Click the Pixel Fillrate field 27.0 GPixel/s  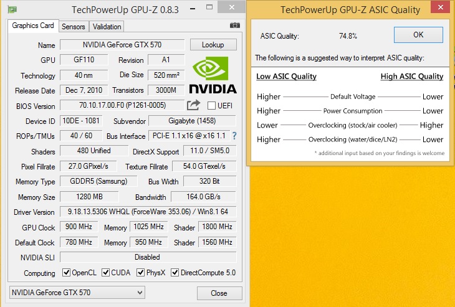[89, 166]
